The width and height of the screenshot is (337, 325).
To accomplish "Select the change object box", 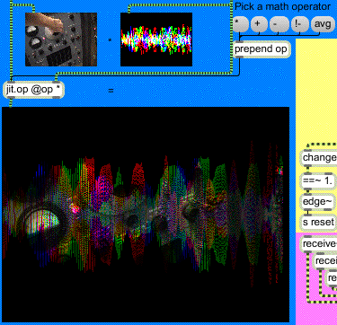I will click(319, 157).
